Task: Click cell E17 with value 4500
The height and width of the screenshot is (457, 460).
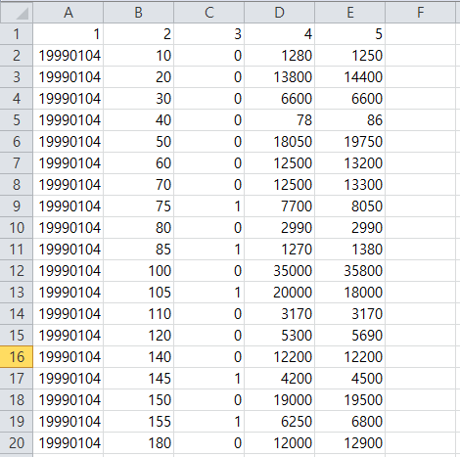Action: (x=350, y=379)
